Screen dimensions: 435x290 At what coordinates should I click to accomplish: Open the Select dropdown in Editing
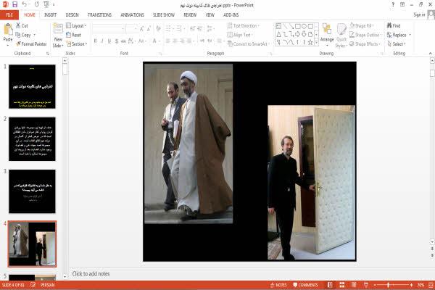[397, 43]
